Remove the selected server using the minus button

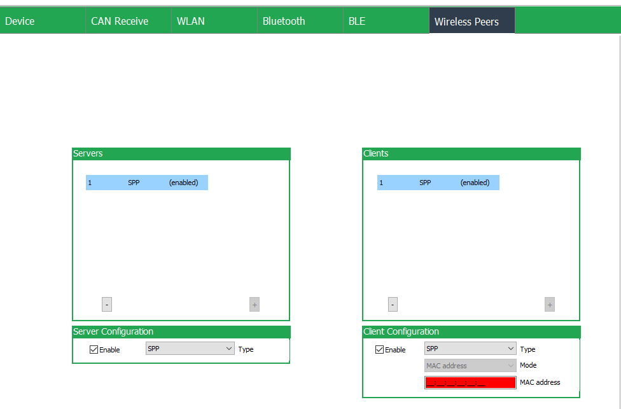pyautogui.click(x=106, y=304)
